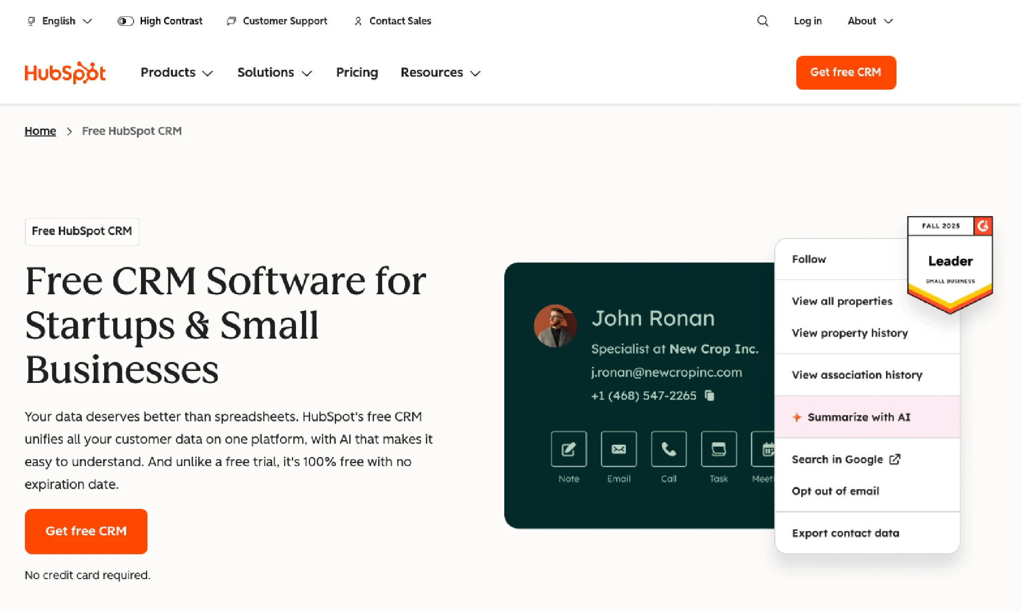This screenshot has height=612, width=1021.
Task: Click the Summarize with AI sparkle icon
Action: tap(797, 417)
